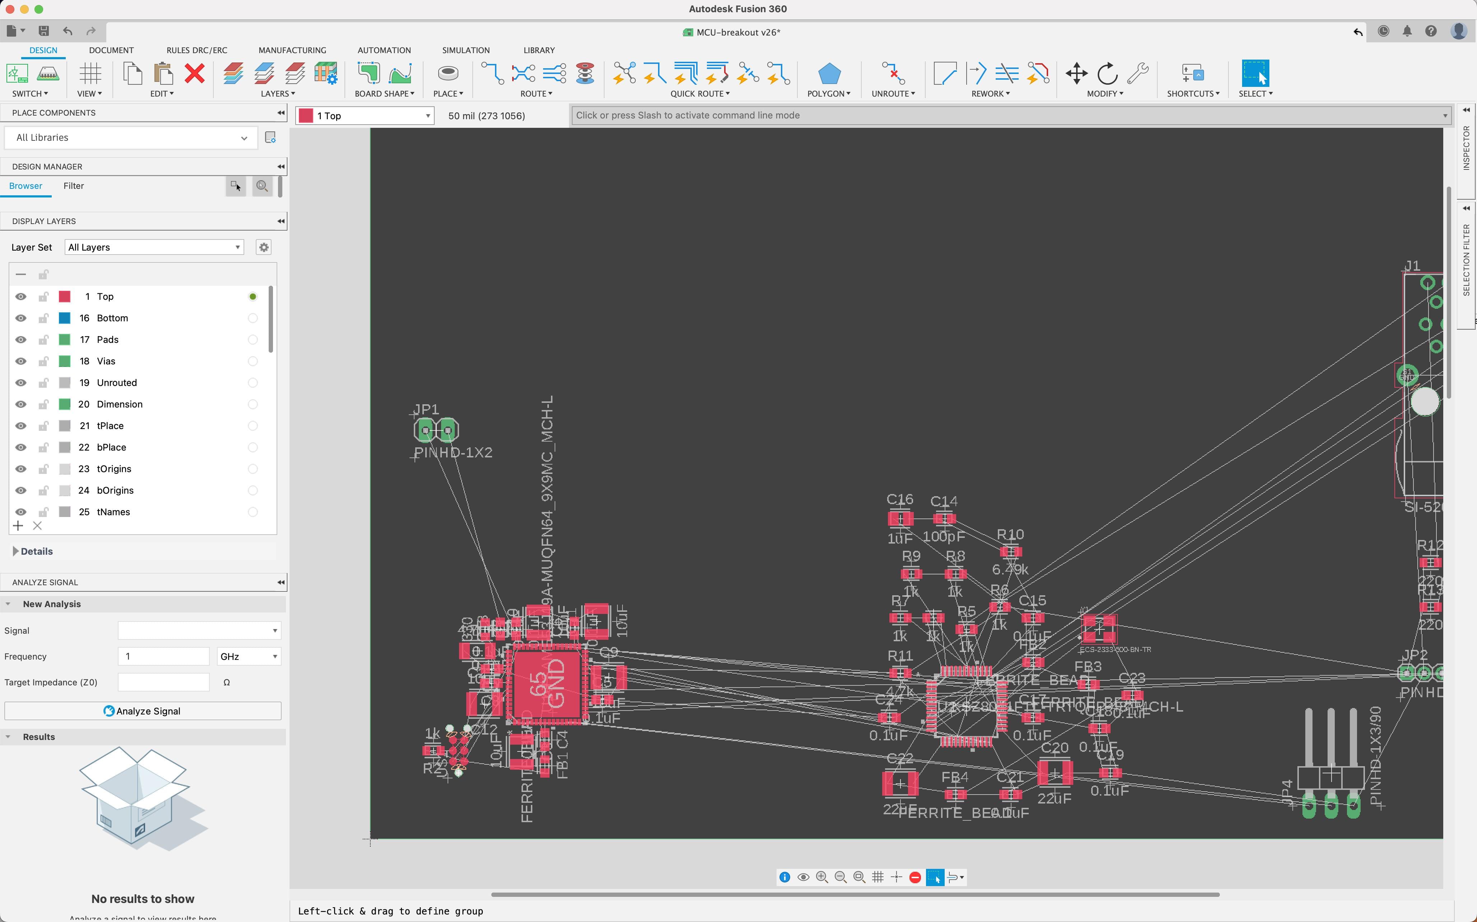Image resolution: width=1477 pixels, height=922 pixels.
Task: Click the undo arrow in title toolbar
Action: tap(68, 31)
